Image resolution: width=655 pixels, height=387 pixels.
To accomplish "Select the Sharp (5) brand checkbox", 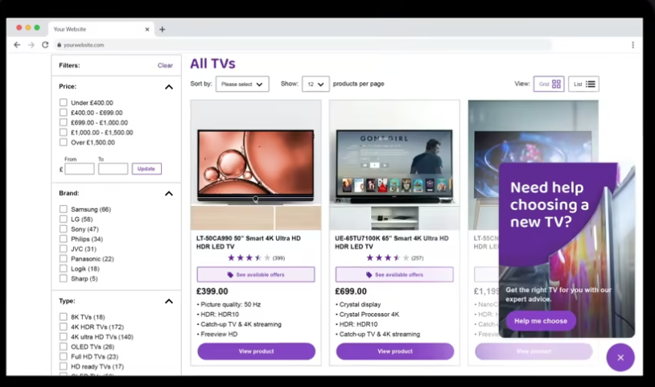I will point(63,278).
